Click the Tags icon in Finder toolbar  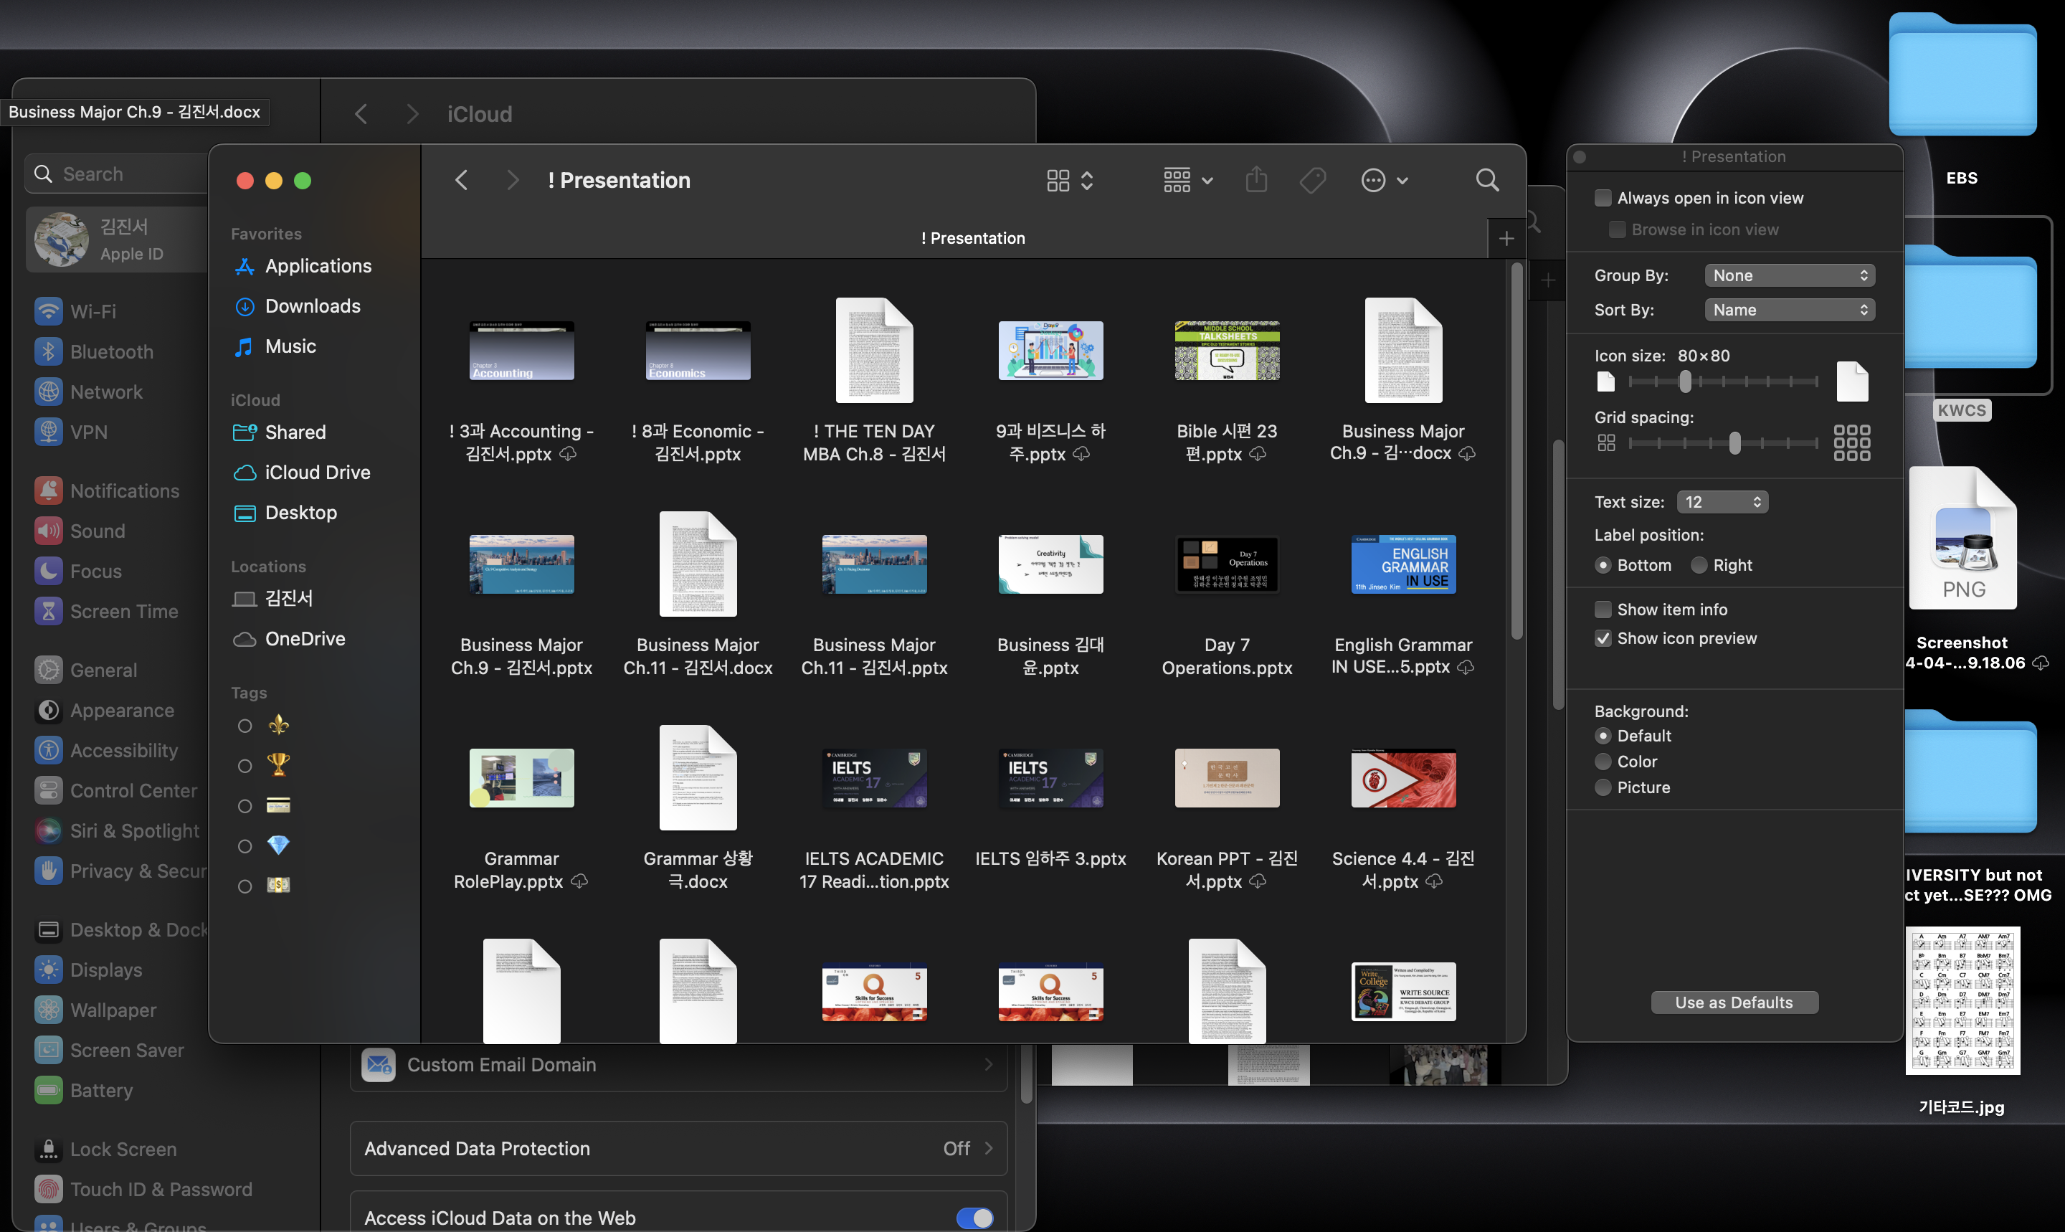tap(1312, 180)
